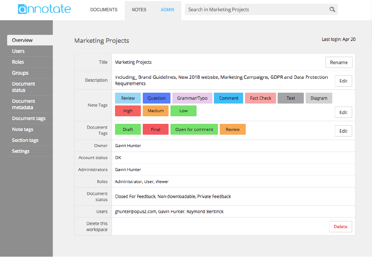Click the red High note tag
Screen dimensions: 372x257
tap(128, 111)
